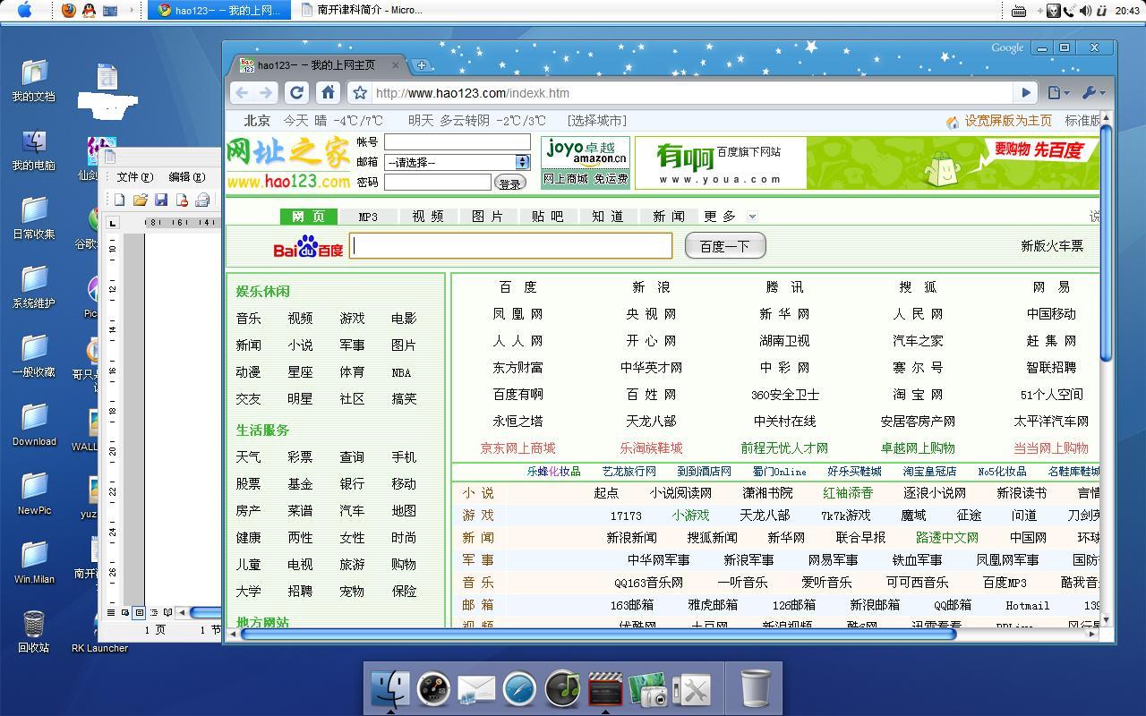This screenshot has width=1146, height=716.
Task: Open the 编辑(E) menu in the Word window
Action: 187,177
